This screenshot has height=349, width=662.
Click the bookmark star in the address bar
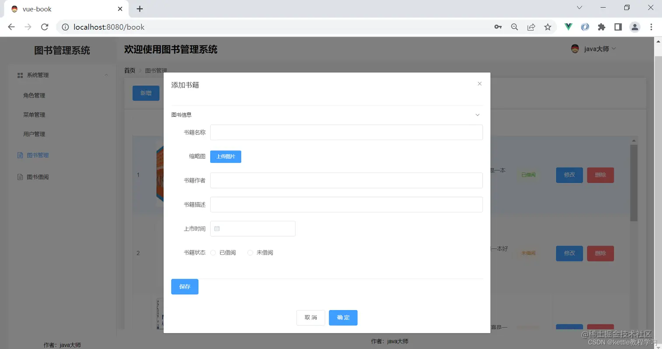547,27
